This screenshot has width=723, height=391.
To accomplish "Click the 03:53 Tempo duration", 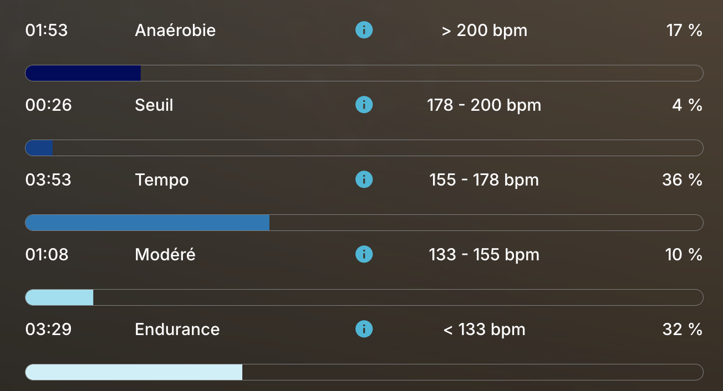I will [x=48, y=179].
